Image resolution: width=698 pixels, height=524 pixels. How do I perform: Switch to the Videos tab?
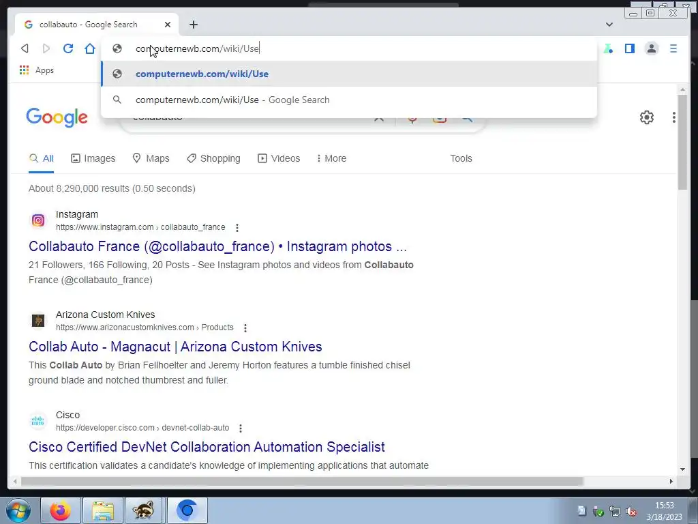click(x=279, y=158)
